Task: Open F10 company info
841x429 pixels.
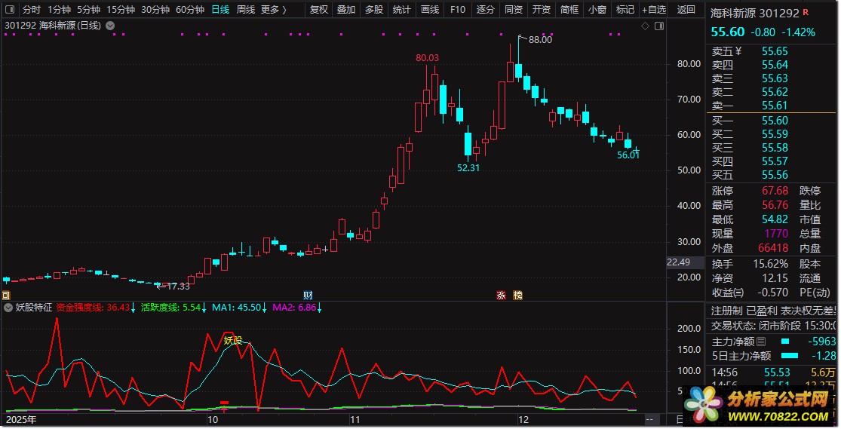Action: point(458,9)
